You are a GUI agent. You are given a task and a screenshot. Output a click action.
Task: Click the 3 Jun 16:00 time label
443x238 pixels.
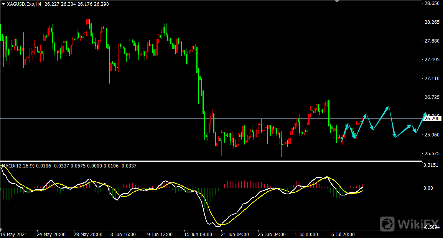click(122, 234)
